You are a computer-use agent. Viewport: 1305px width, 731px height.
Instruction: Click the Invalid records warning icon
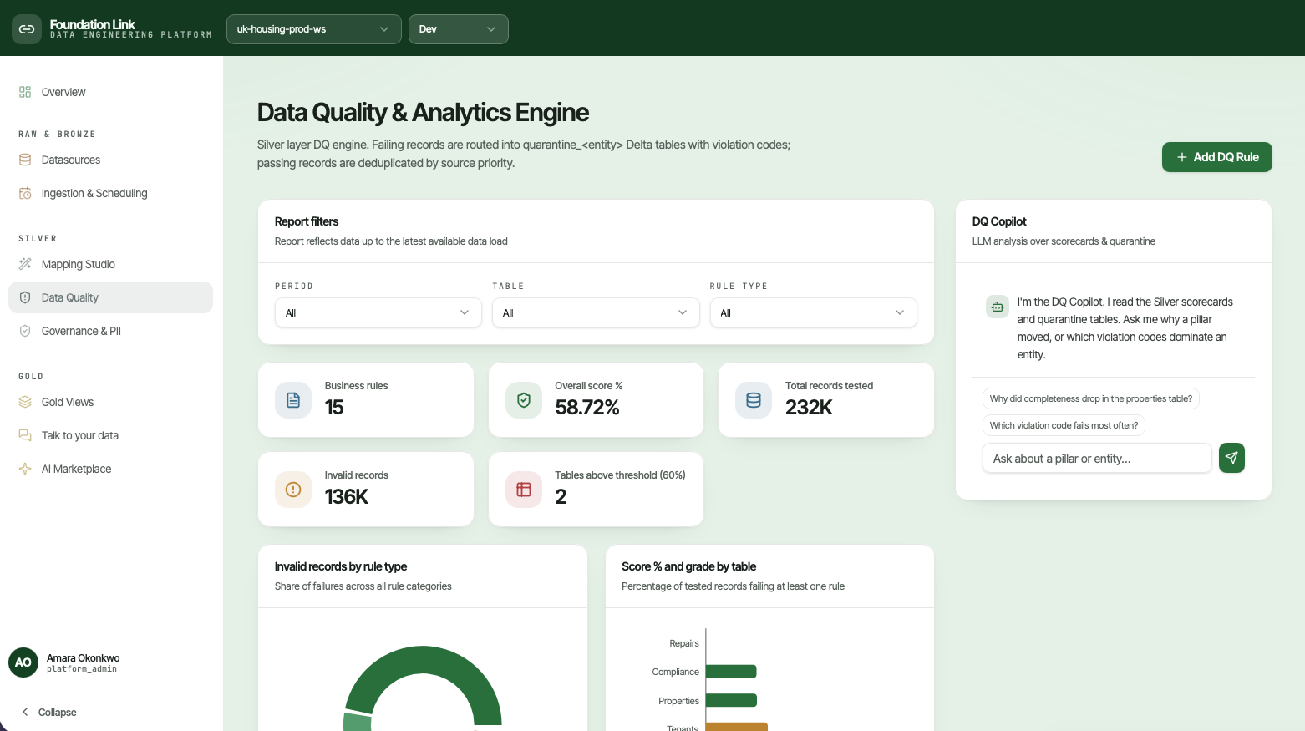(293, 490)
